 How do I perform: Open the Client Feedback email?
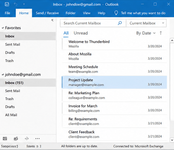(x=114, y=134)
